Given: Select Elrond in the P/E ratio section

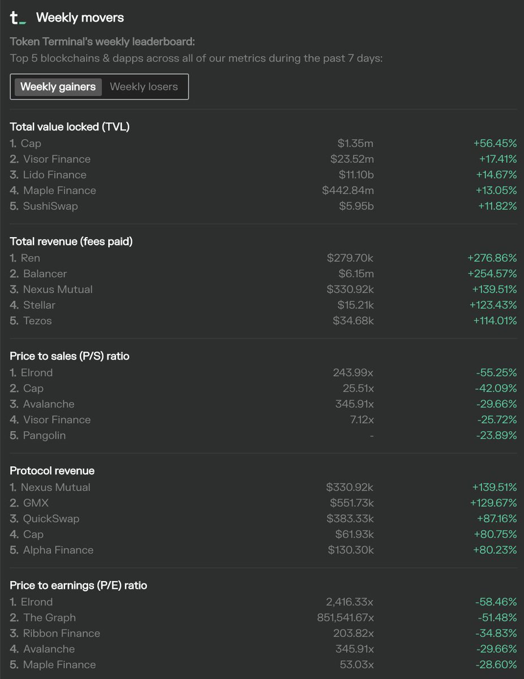Looking at the screenshot, I should tap(37, 602).
